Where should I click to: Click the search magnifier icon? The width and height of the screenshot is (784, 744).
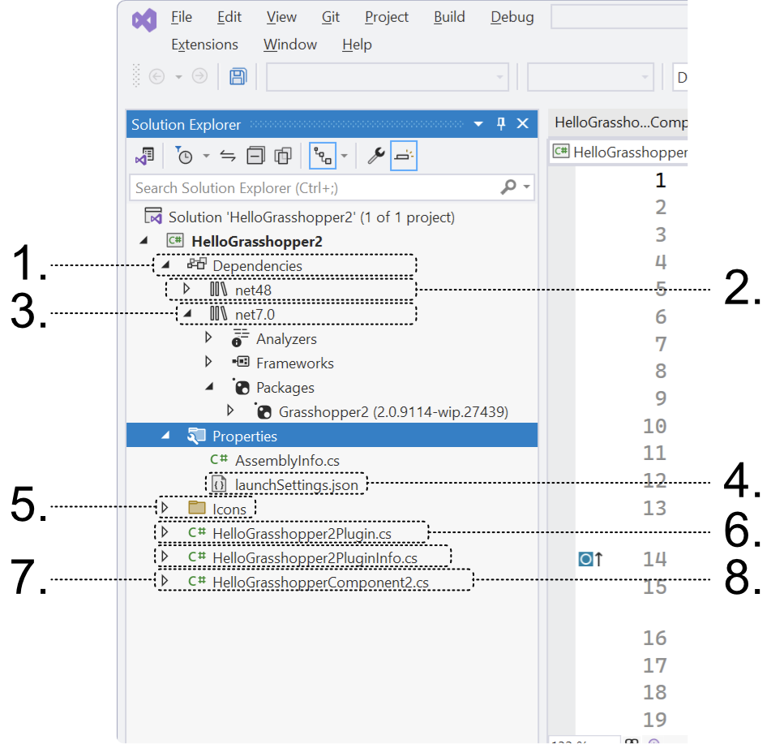coord(508,187)
